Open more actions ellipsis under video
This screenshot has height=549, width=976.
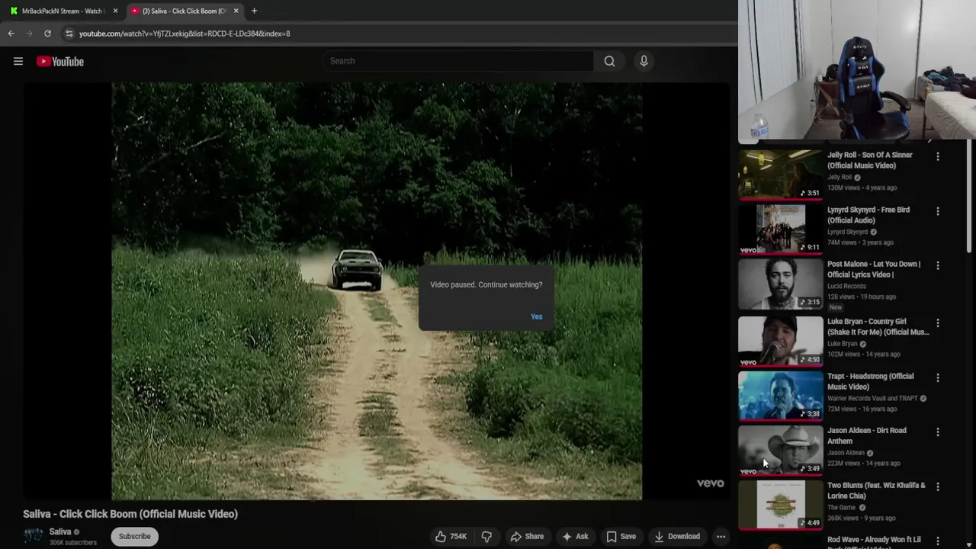721,536
